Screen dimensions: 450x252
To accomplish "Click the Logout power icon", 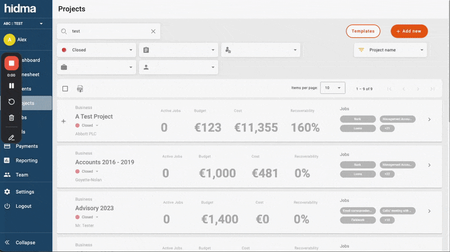I will pyautogui.click(x=7, y=206).
